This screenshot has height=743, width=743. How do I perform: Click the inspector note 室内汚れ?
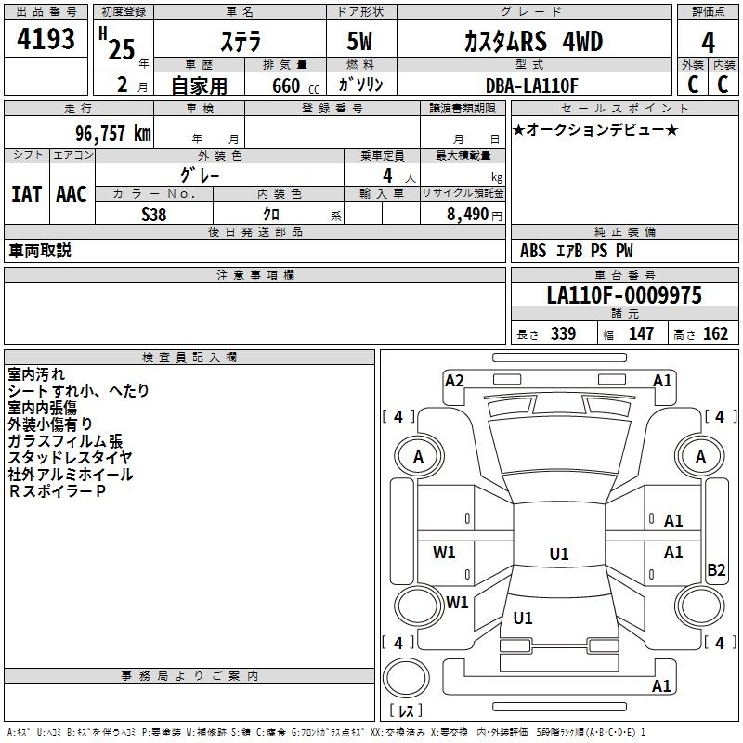(x=36, y=374)
